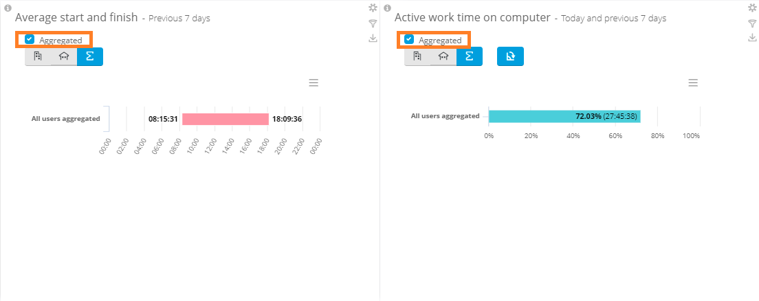Screen dimensions: 759x301
Task: Select office building view in Average start and finish
Action: 38,56
